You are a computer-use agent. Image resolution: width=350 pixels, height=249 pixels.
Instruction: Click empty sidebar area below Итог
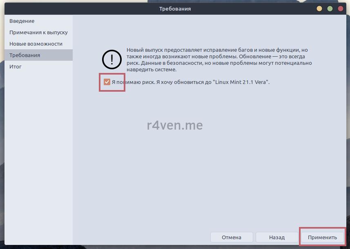(38, 155)
